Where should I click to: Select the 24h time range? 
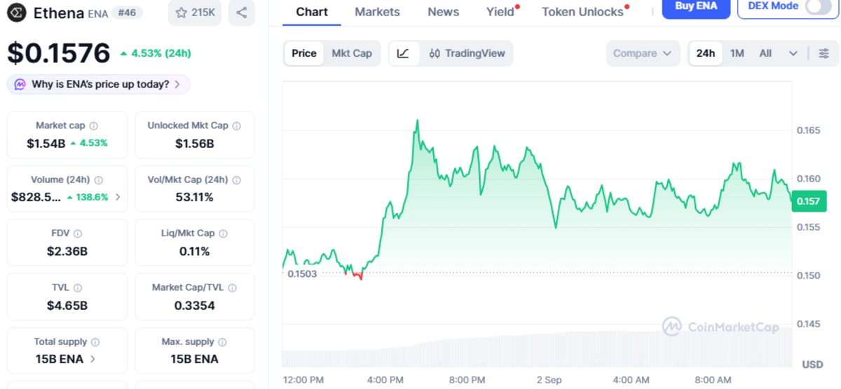point(706,53)
